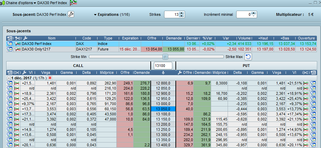Open chart for 12 800,0 strike call
The width and height of the screenshot is (321, 148).
point(10,83)
